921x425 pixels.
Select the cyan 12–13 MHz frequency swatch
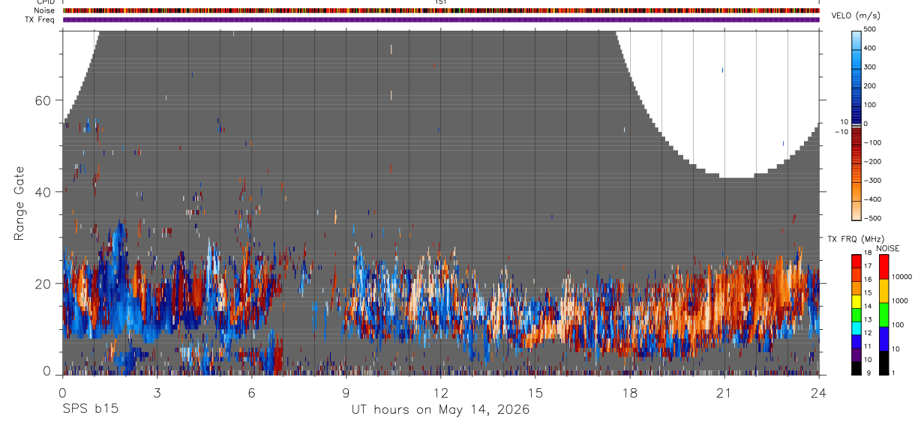856,328
